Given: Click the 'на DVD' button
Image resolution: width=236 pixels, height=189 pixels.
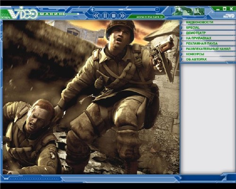Looking at the screenshot, I should pyautogui.click(x=228, y=16).
